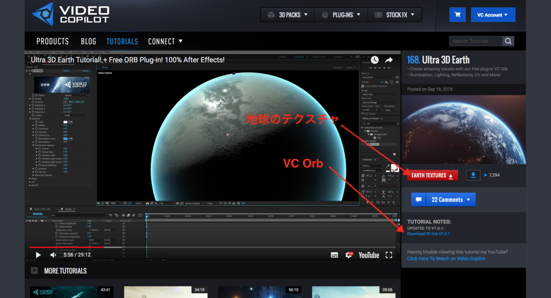Click the 168. Ultra 3D Earth heading
This screenshot has height=298, width=551.
click(438, 60)
